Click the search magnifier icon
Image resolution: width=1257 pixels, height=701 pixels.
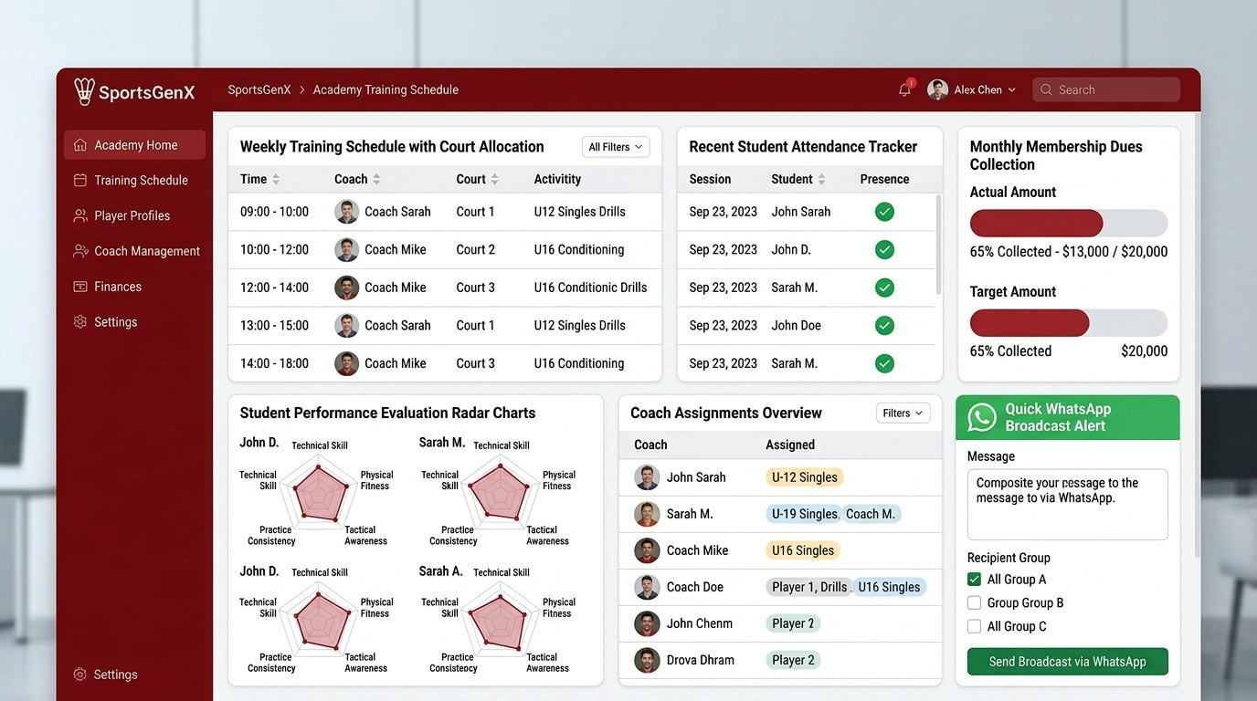tap(1046, 89)
